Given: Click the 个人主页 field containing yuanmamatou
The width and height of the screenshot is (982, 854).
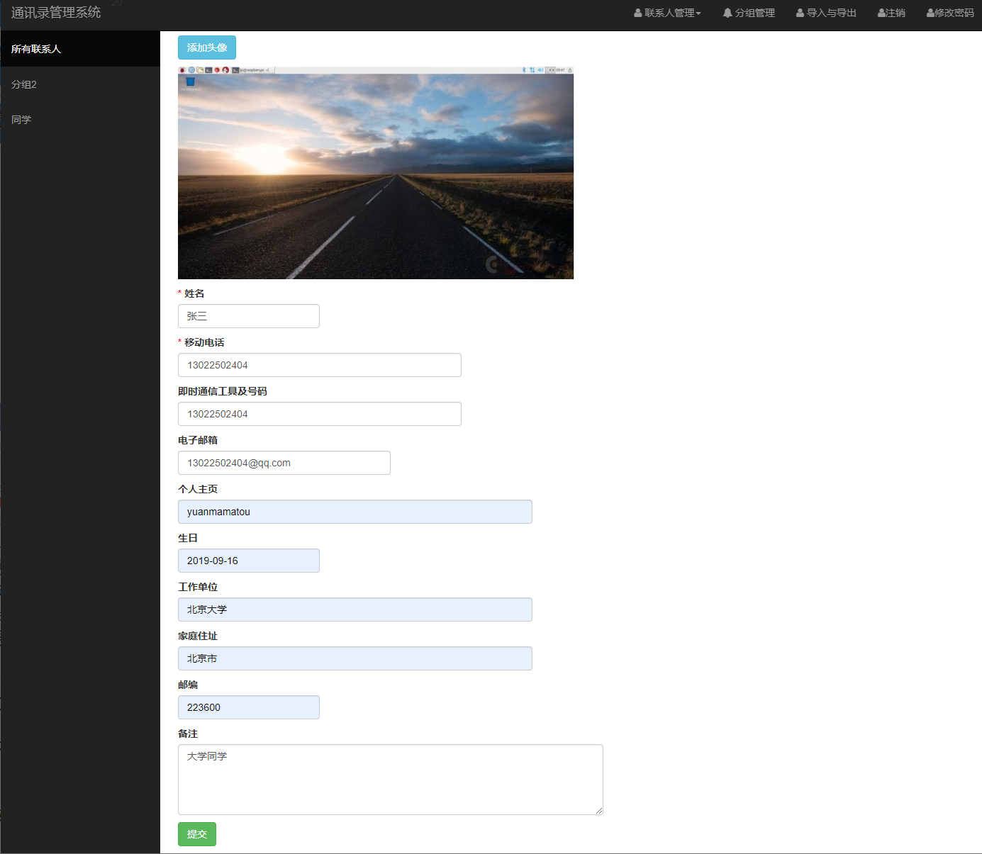Looking at the screenshot, I should point(355,512).
